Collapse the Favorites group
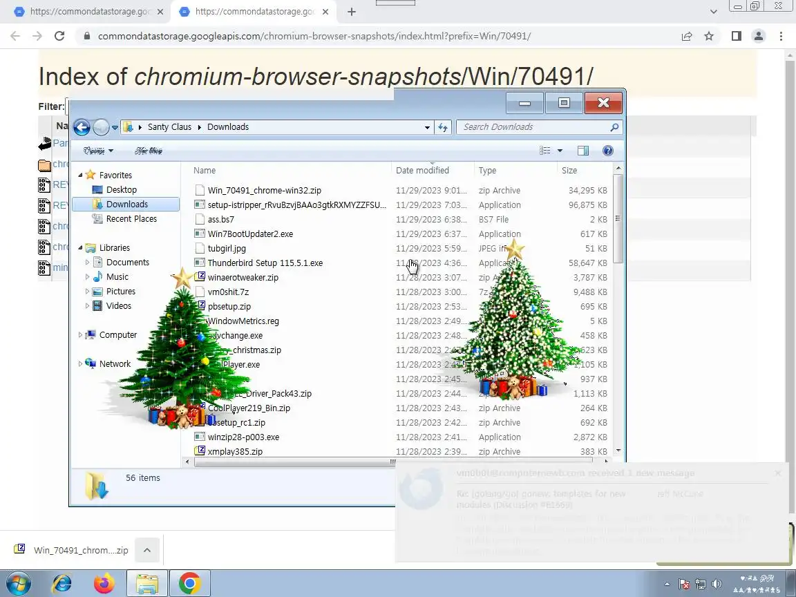This screenshot has width=796, height=597. [80, 175]
